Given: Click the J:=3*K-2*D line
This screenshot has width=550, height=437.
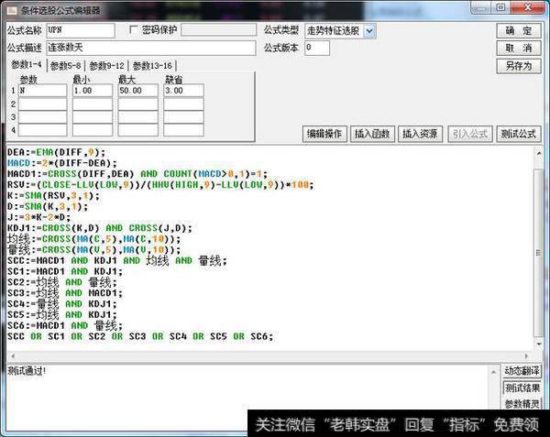Looking at the screenshot, I should click(x=38, y=217).
